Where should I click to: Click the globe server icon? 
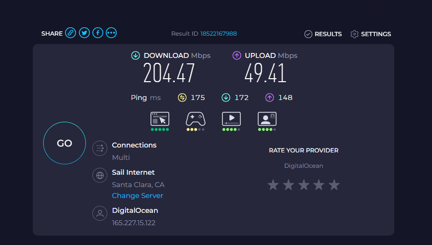pyautogui.click(x=100, y=175)
